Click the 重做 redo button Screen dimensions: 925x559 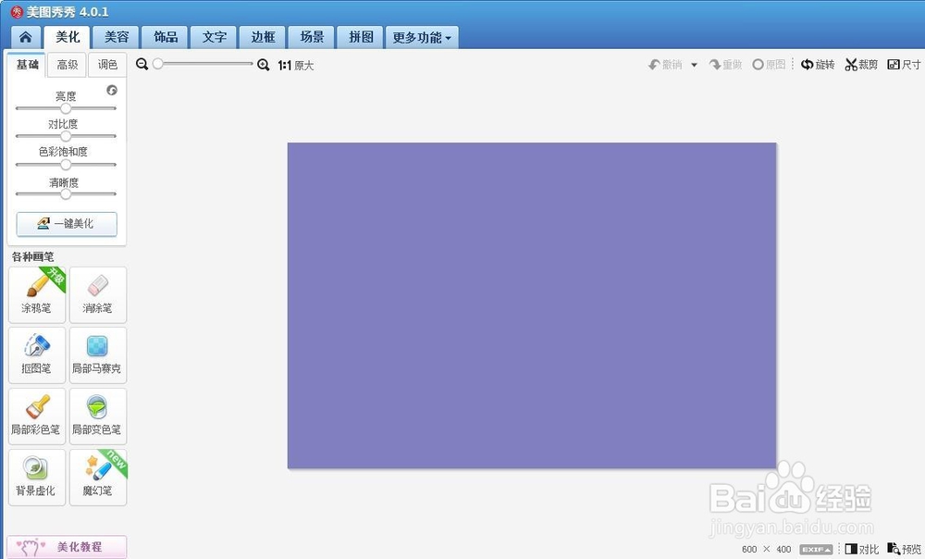[x=725, y=65]
